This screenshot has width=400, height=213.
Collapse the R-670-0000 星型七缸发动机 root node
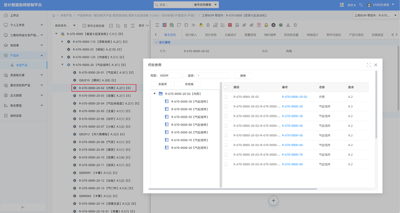pyautogui.click(x=56, y=34)
